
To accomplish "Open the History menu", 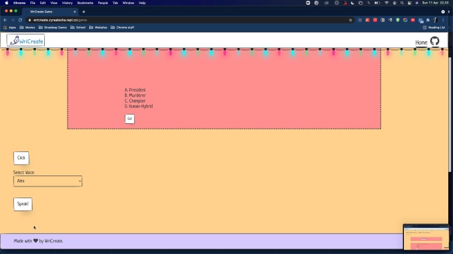I will pos(67,3).
